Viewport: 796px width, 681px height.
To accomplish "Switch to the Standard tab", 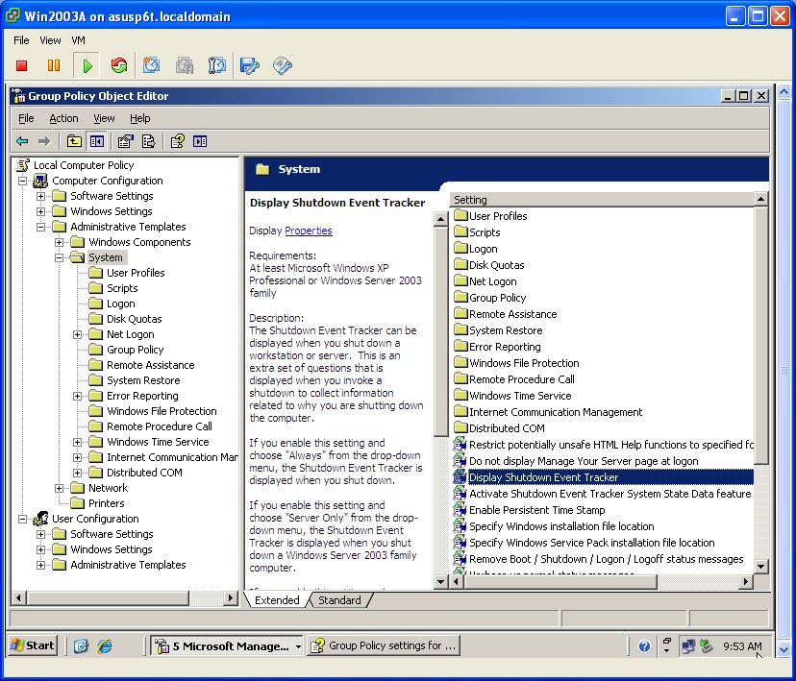I will 340,599.
